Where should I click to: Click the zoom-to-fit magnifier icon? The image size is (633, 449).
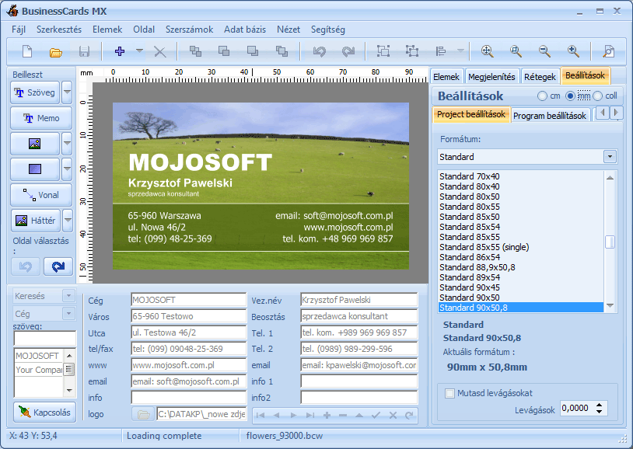(488, 51)
